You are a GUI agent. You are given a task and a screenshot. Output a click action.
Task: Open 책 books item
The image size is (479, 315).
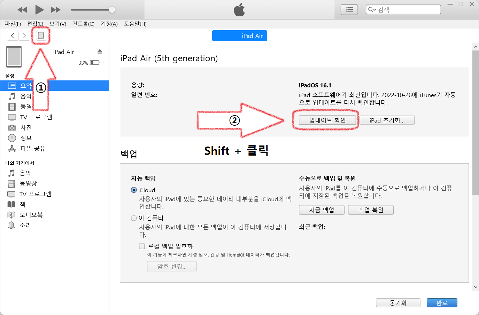(55, 204)
